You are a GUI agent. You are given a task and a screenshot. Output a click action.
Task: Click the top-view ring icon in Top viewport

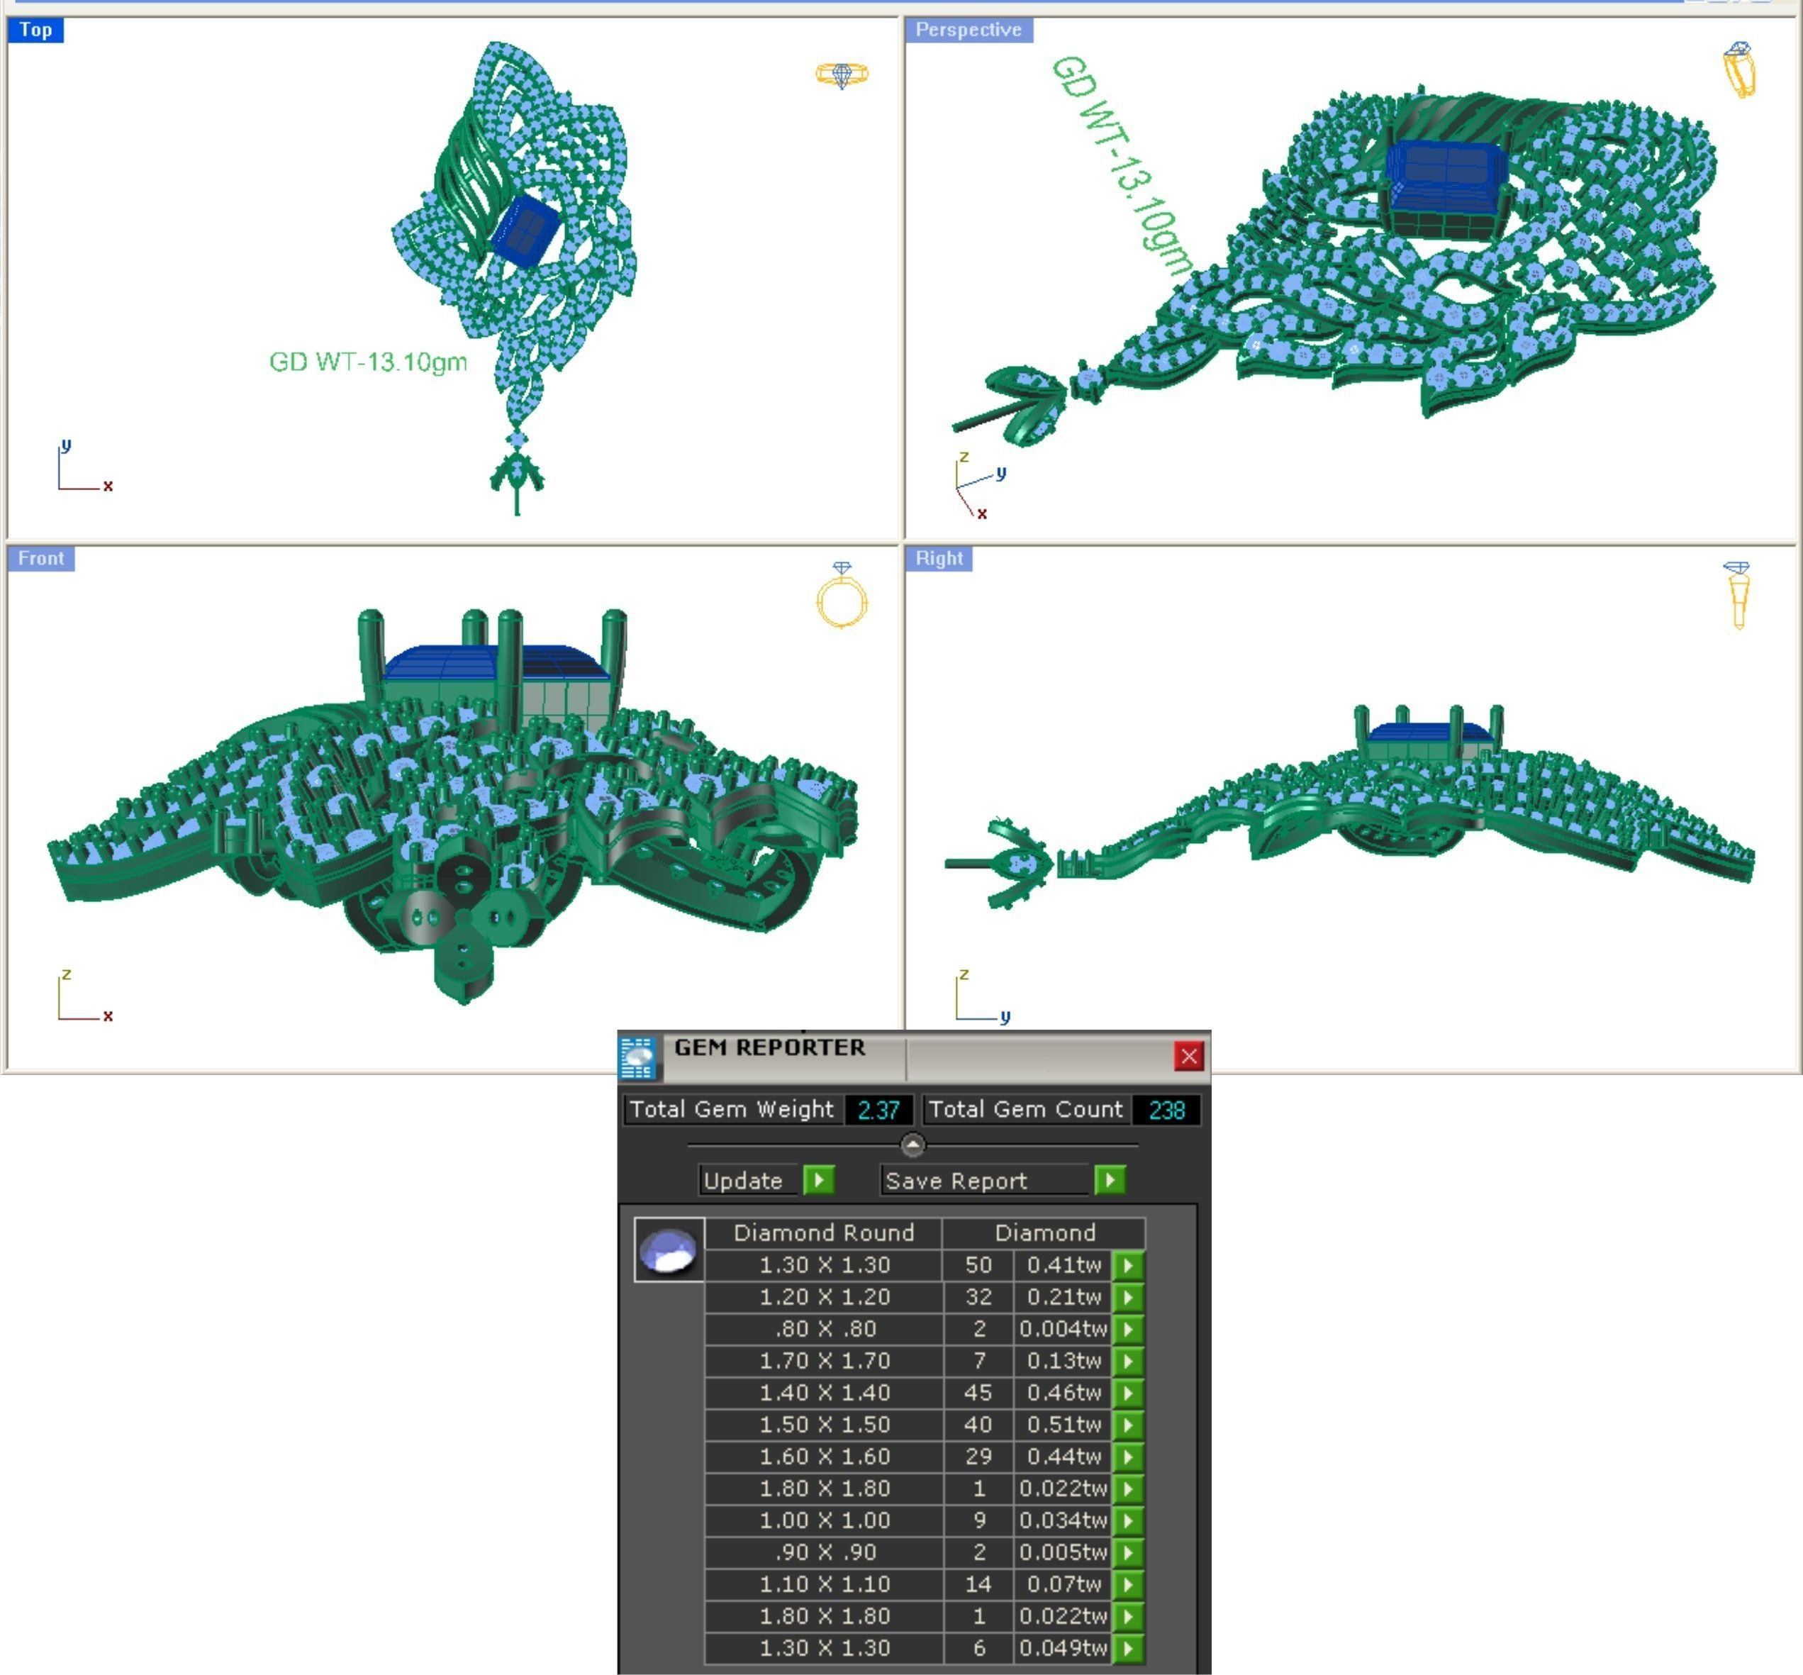pyautogui.click(x=841, y=74)
